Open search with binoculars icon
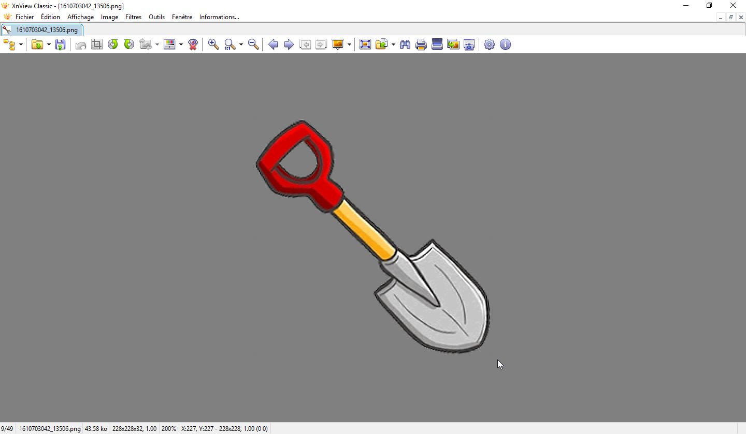This screenshot has height=434, width=746. (x=405, y=44)
